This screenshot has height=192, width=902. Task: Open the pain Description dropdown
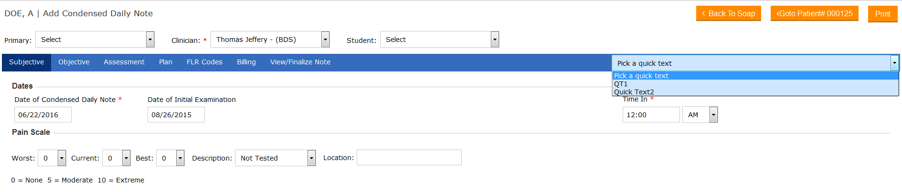(275, 158)
